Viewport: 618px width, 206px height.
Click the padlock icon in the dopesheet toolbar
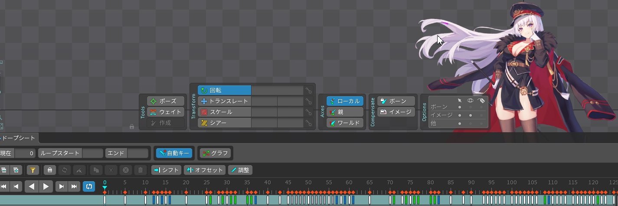[50, 170]
